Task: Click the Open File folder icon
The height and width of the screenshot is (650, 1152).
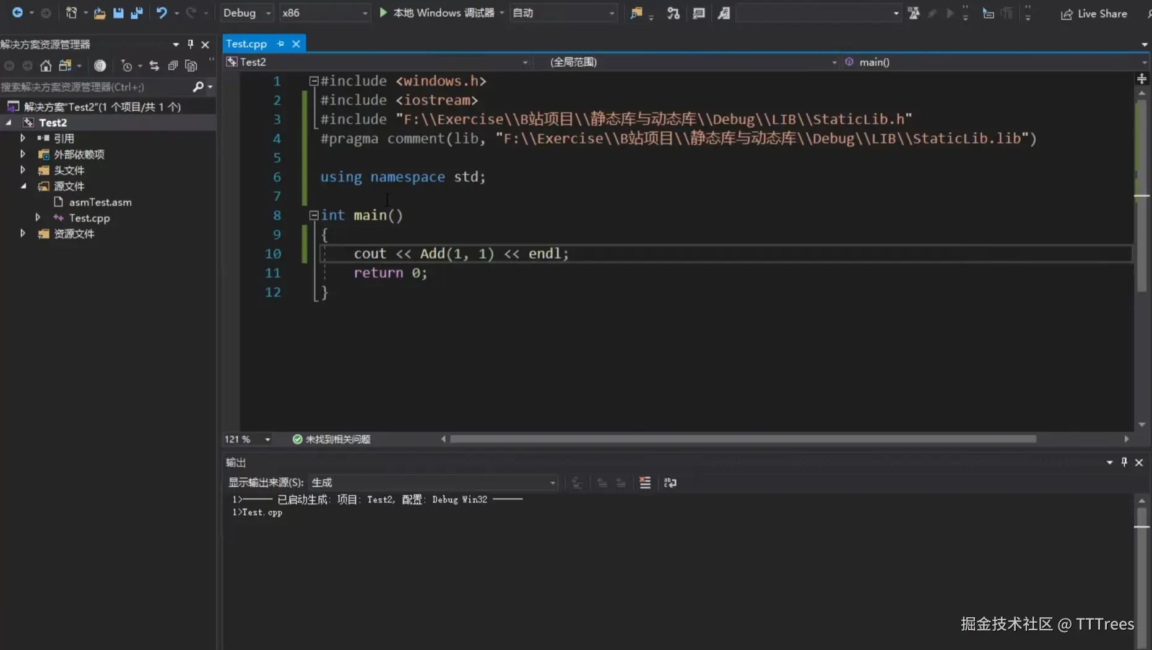Action: click(x=99, y=13)
